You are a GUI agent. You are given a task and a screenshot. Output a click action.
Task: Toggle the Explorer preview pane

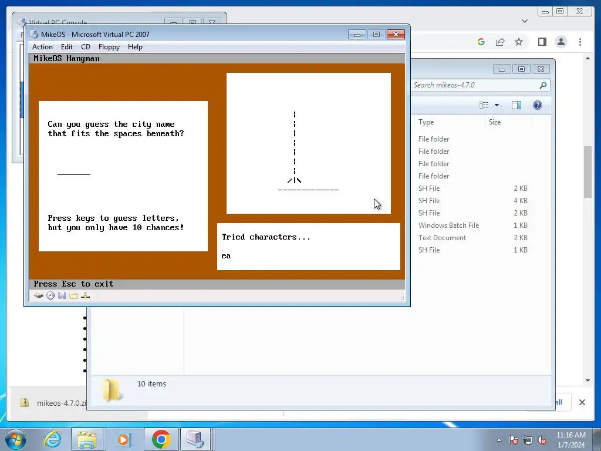516,105
